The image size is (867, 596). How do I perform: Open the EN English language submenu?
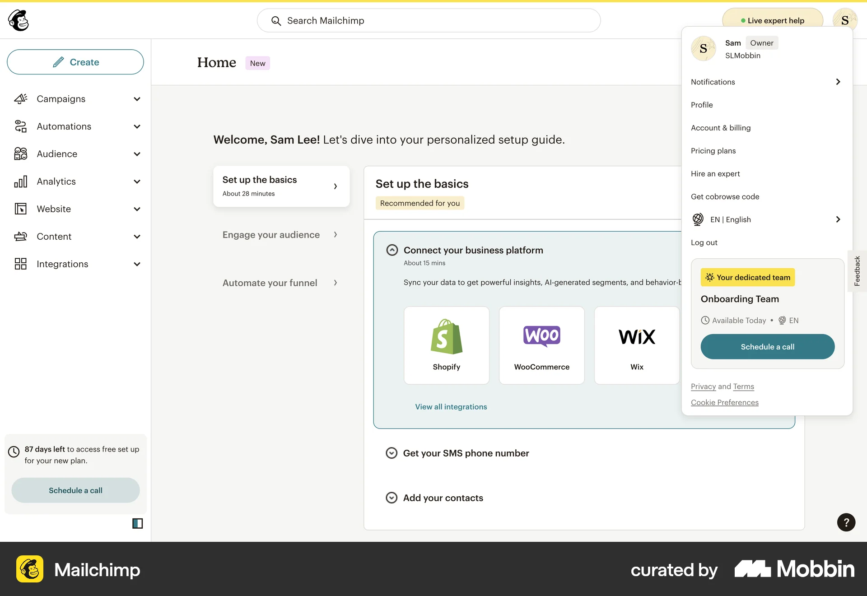(x=731, y=219)
